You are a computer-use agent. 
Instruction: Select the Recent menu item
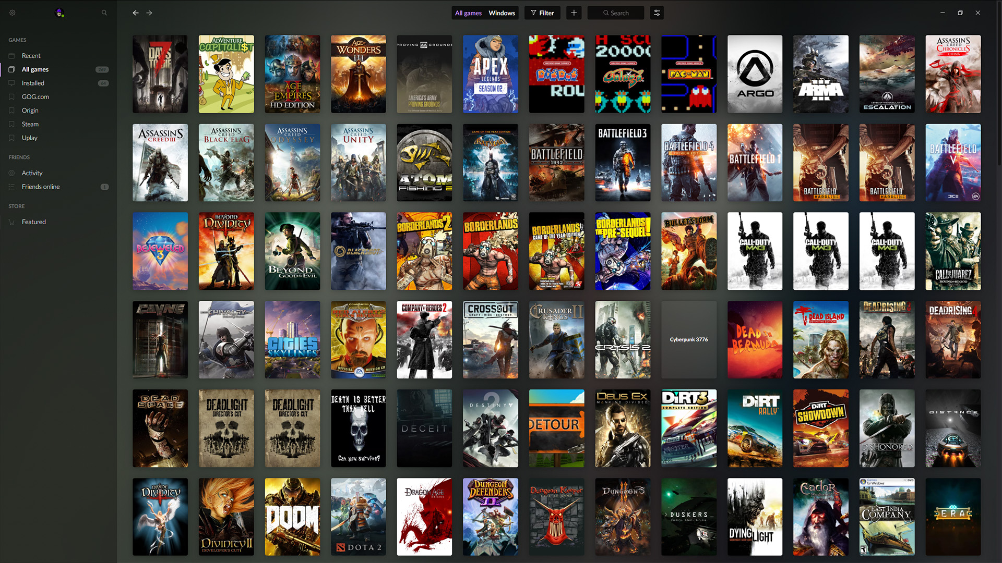pos(30,55)
